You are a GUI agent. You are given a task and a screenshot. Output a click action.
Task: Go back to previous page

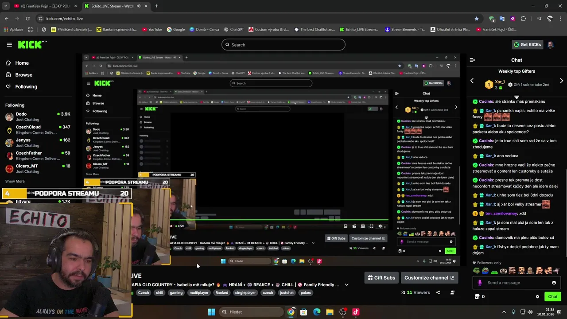(6, 19)
